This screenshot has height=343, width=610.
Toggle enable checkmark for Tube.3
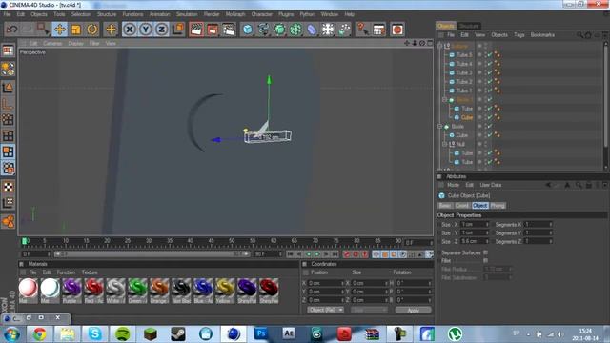(490, 72)
